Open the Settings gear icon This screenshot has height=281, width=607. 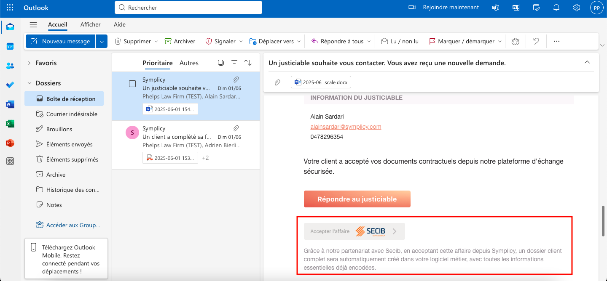[x=577, y=8]
